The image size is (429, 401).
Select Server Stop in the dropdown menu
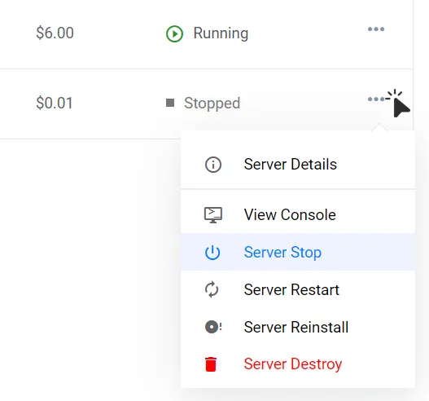[298, 252]
